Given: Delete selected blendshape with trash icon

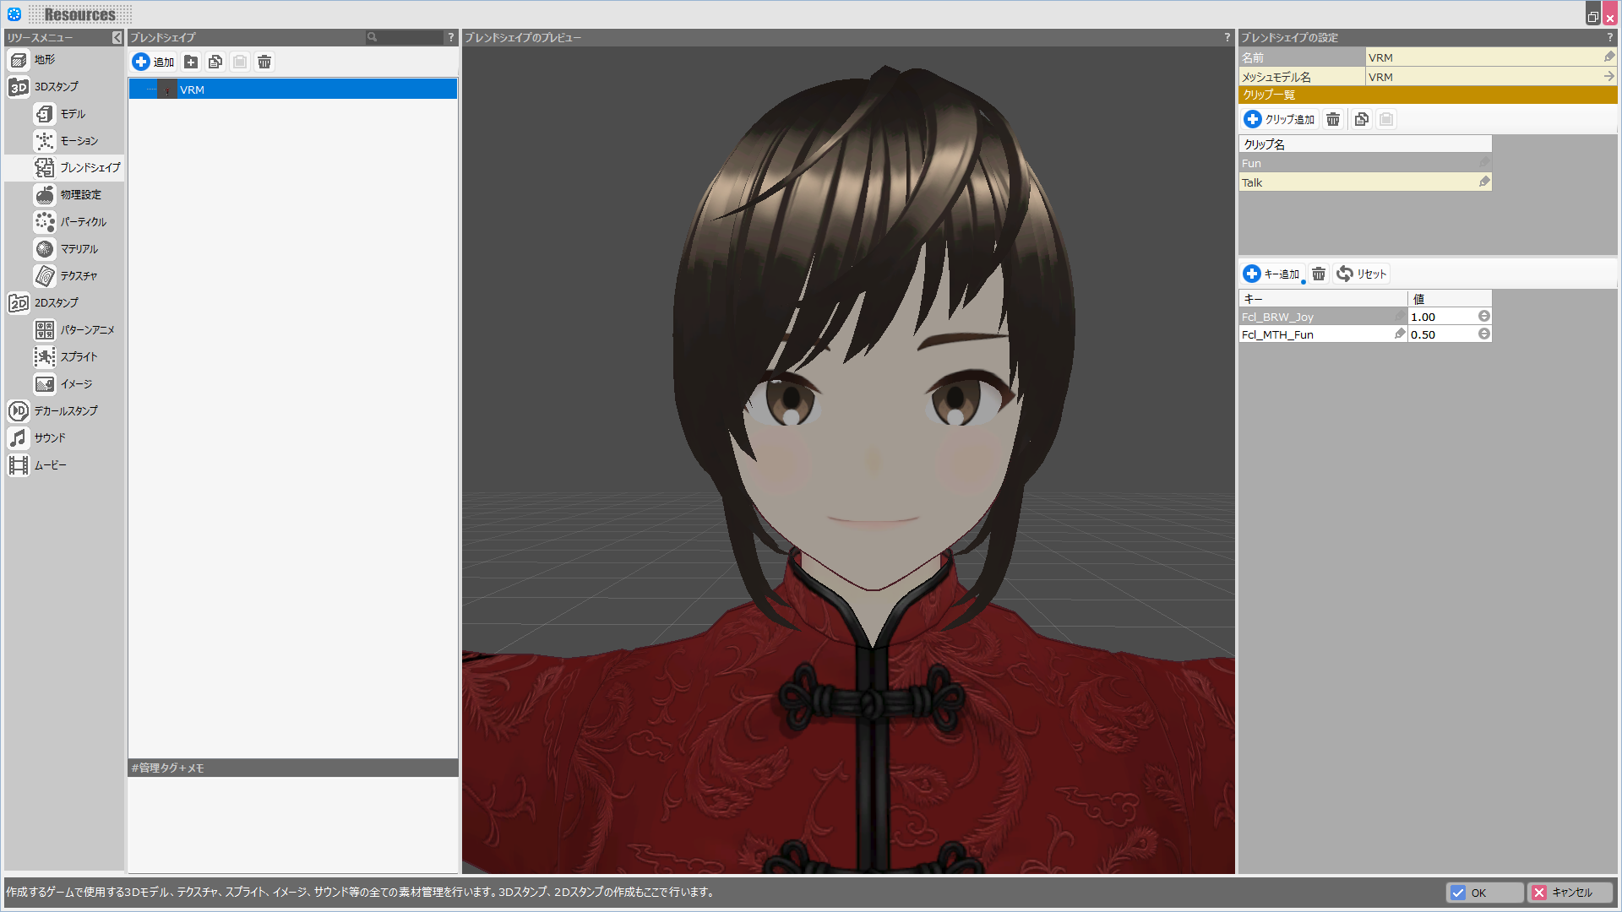Looking at the screenshot, I should click(264, 62).
